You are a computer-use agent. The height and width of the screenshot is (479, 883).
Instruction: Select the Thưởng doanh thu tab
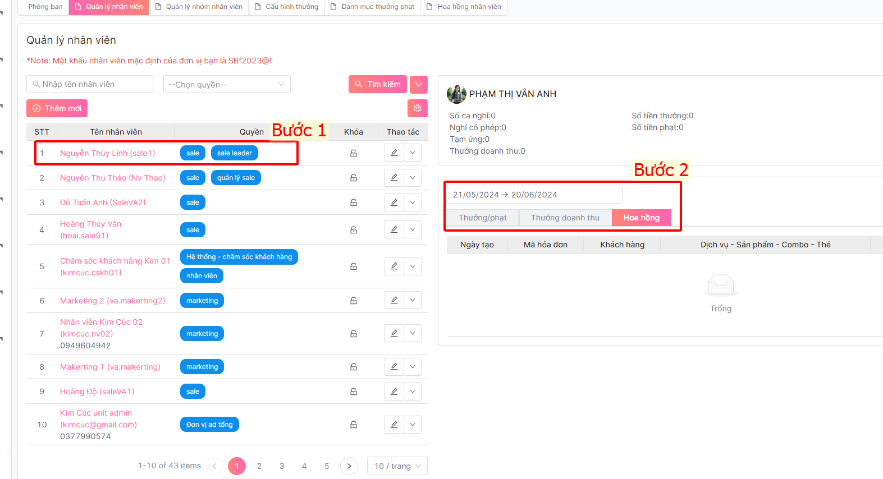565,218
